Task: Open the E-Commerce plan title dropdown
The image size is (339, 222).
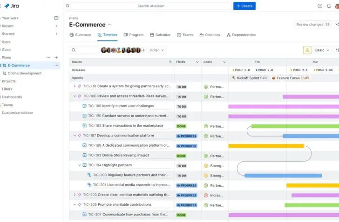Action: click(x=109, y=25)
